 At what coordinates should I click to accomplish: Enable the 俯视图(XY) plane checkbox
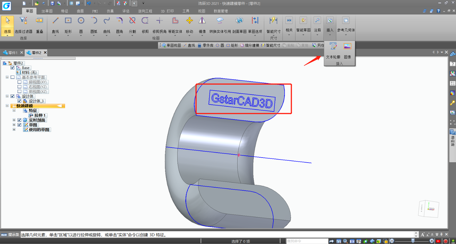(x=19, y=82)
